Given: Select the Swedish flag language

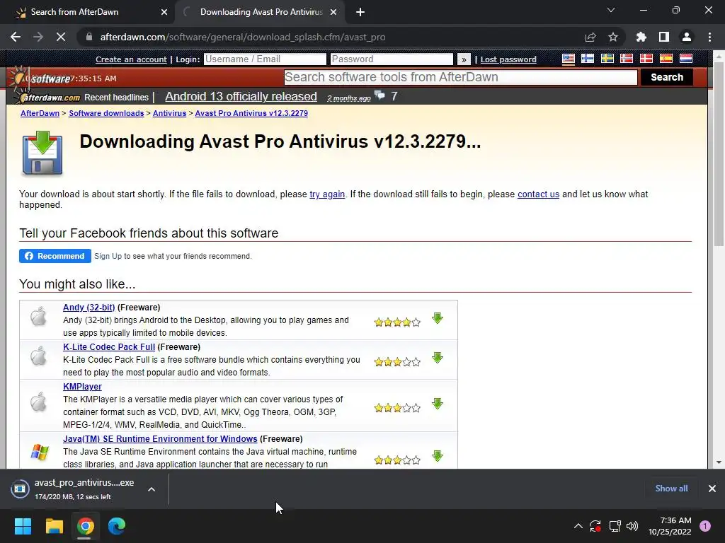Looking at the screenshot, I should [607, 59].
